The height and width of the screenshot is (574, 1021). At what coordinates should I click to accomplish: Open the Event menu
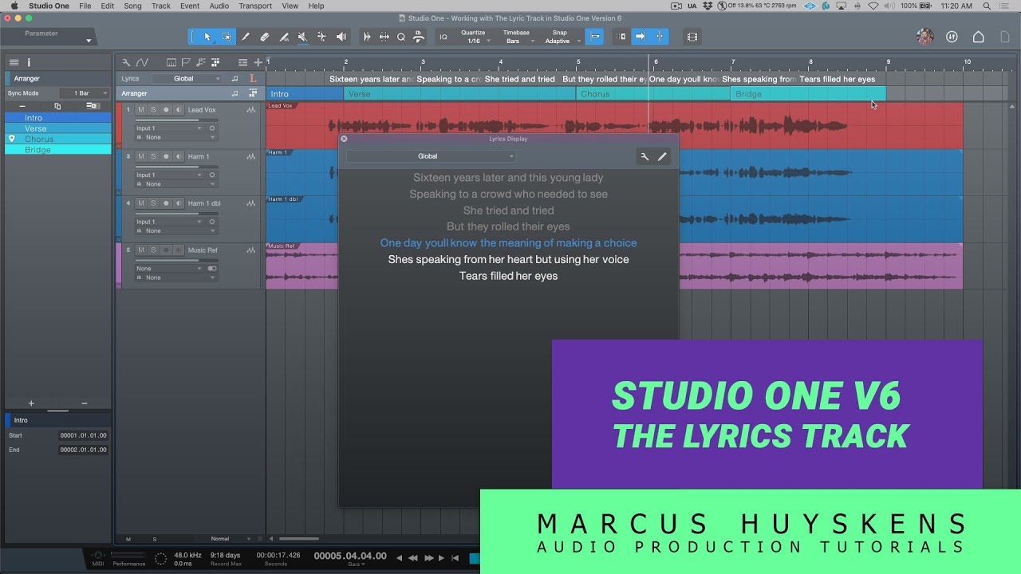tap(190, 6)
